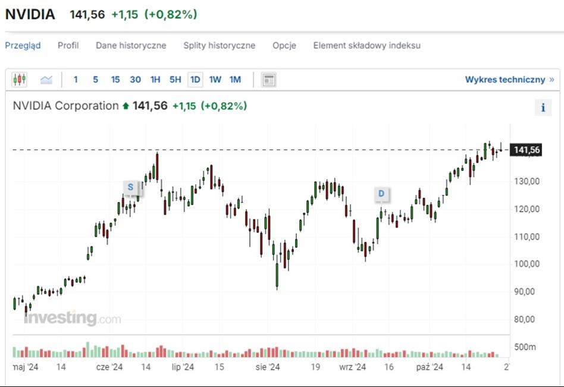564x387 pixels.
Task: Click the 100,00 price axis label
Action: [x=527, y=264]
